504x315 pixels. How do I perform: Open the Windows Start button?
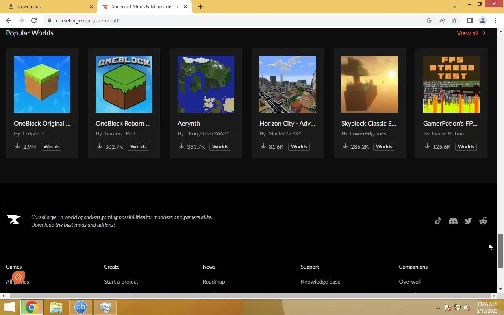(x=9, y=307)
